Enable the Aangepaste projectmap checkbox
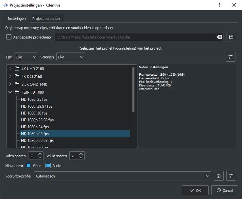242x199 pixels. [9, 37]
